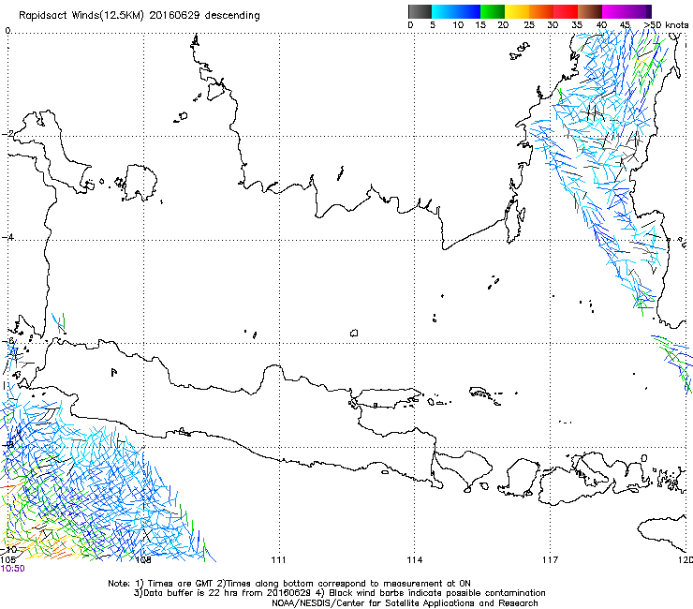
Task: Click the longitude label '111'
Action: click(x=278, y=560)
